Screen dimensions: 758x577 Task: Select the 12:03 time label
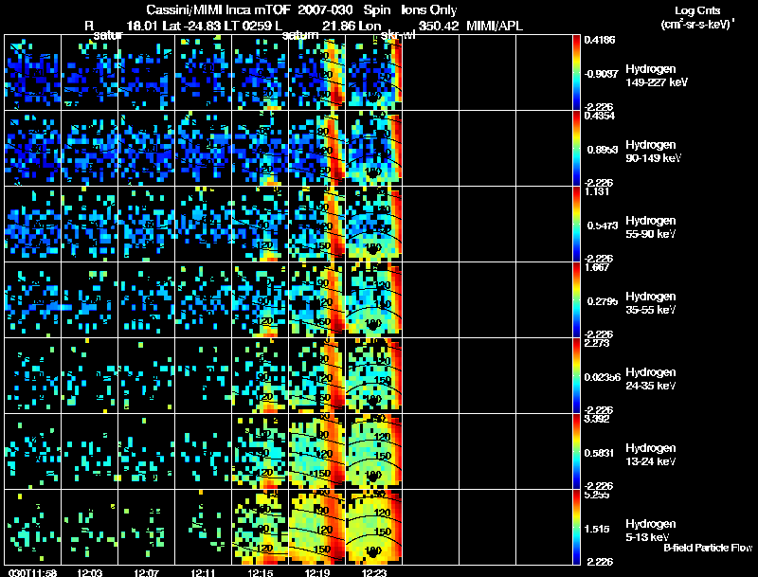[x=90, y=572]
